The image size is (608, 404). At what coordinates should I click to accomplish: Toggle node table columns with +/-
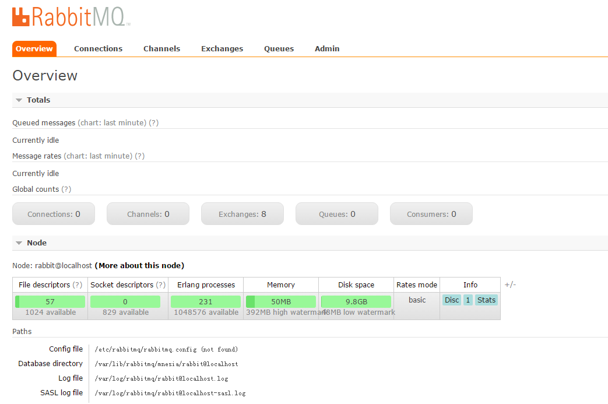pos(510,285)
